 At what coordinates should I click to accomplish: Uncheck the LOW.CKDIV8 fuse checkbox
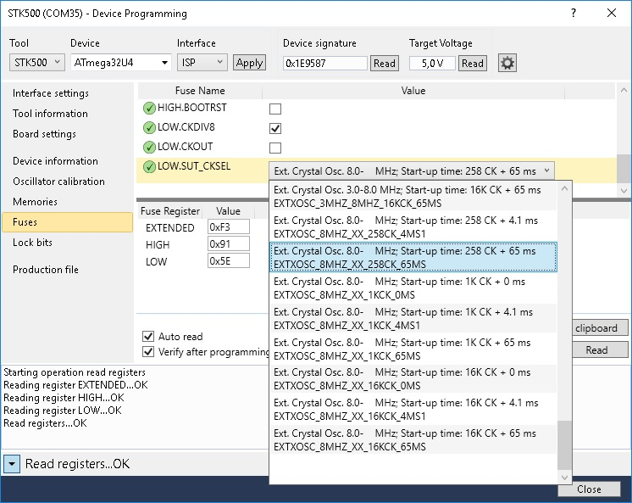click(275, 128)
